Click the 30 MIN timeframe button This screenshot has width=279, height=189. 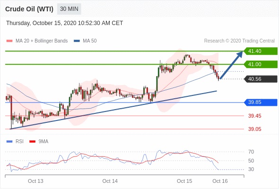tap(69, 9)
